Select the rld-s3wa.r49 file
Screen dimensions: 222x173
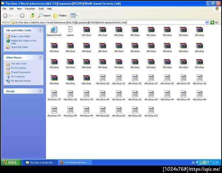86,112
